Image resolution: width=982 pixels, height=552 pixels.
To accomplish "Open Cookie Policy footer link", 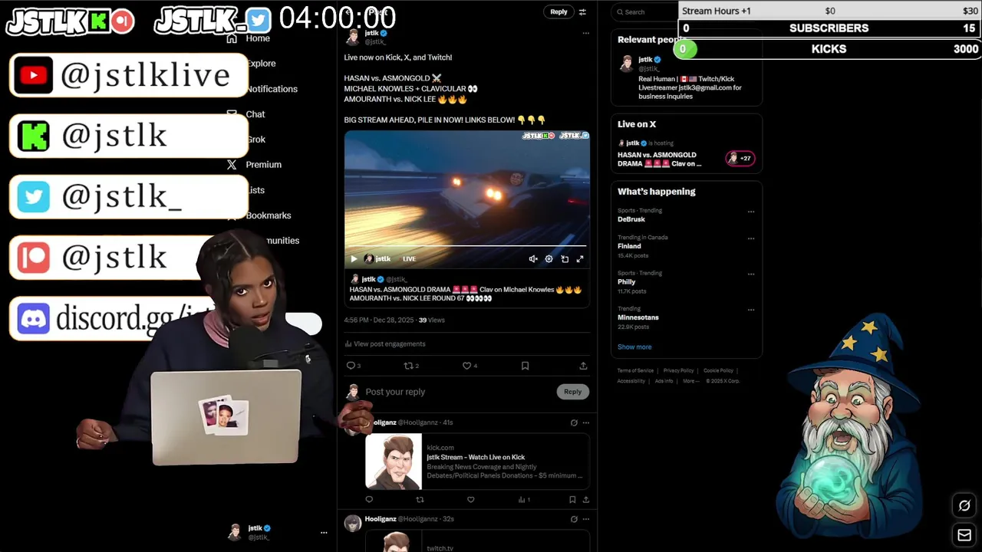I will click(718, 371).
